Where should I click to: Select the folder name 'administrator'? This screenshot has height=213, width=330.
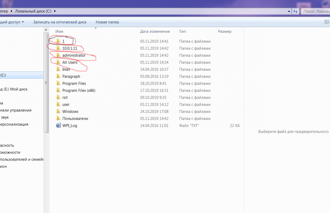[74, 55]
